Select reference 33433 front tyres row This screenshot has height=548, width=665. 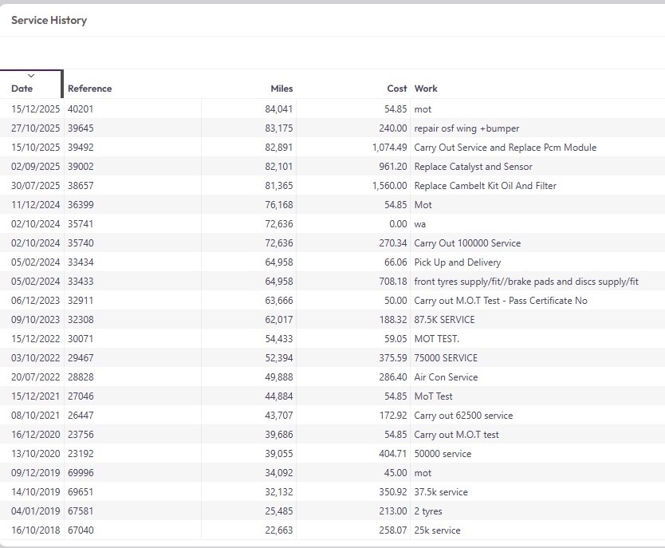coord(81,282)
